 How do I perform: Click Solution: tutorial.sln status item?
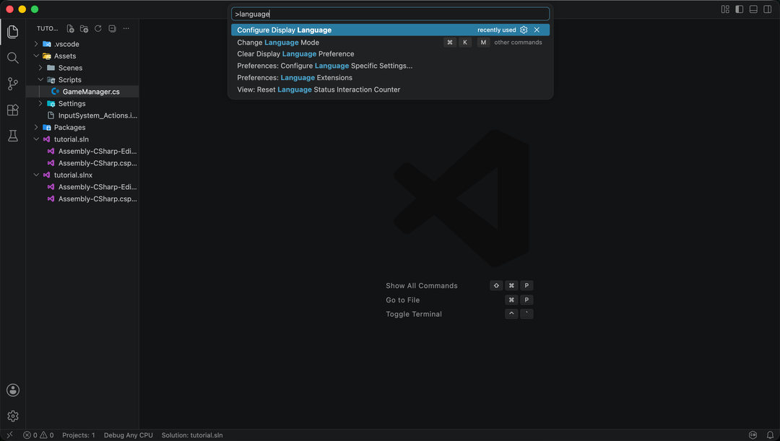pos(192,435)
